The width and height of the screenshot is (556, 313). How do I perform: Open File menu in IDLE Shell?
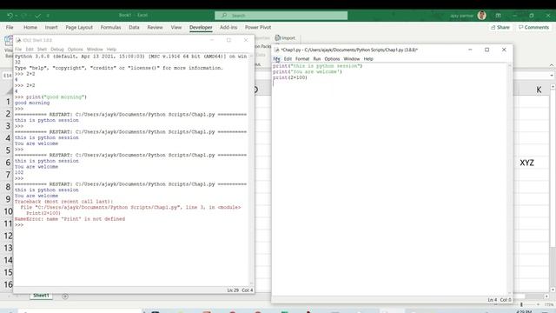pyautogui.click(x=18, y=50)
